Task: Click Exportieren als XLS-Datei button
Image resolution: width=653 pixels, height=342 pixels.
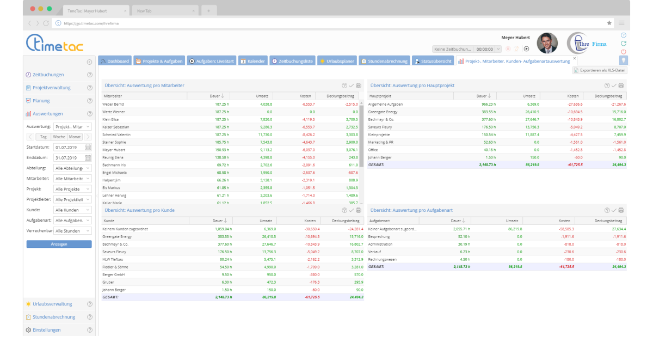Action: click(600, 70)
